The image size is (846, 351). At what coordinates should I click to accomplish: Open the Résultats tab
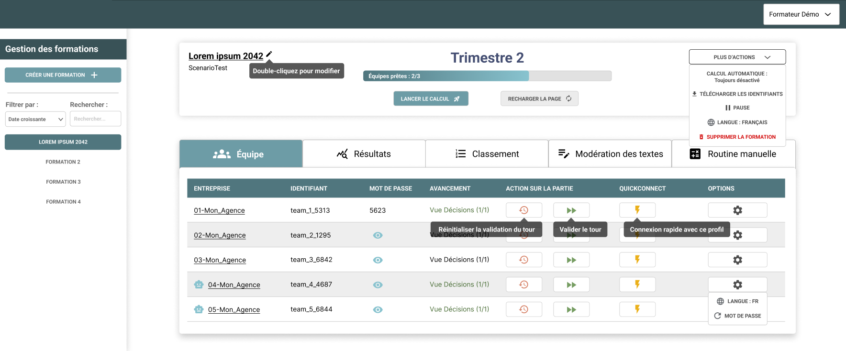point(364,154)
